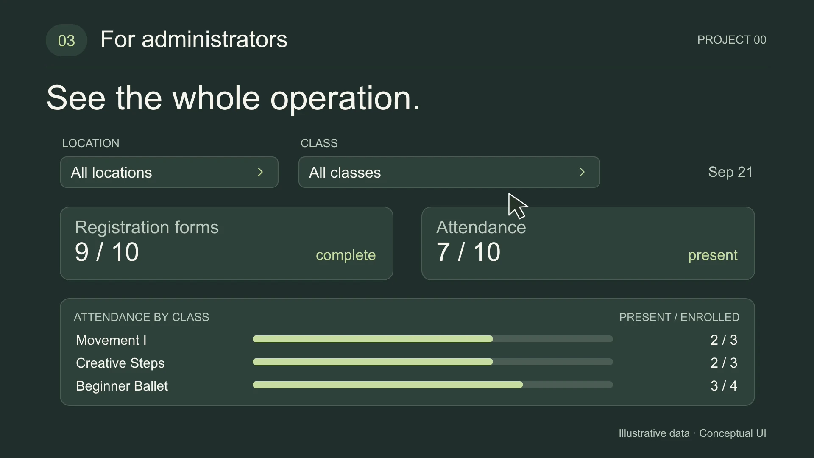Click the chevron in the All classes field
Viewport: 814px width, 458px height.
tap(582, 172)
